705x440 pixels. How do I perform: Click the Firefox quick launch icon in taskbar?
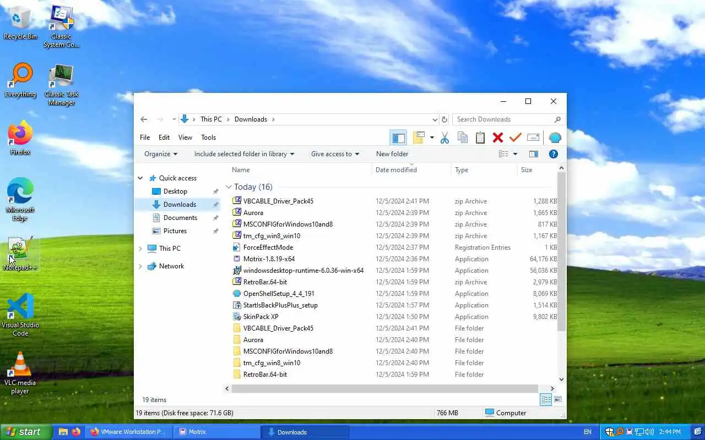point(76,432)
